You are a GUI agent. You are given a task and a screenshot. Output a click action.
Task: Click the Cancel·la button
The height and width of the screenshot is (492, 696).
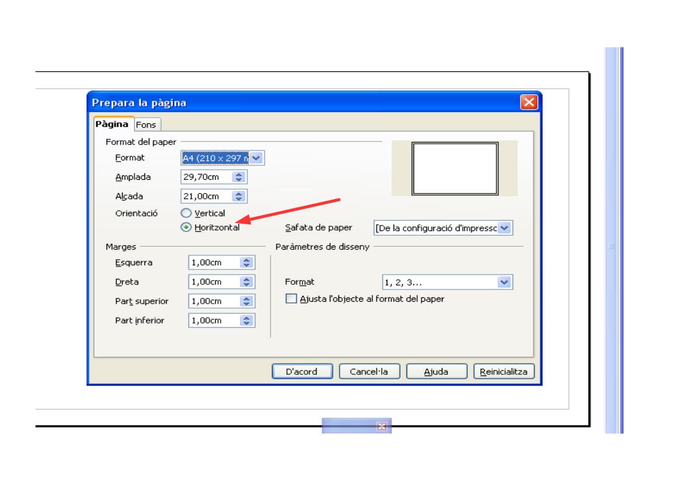[x=369, y=371]
